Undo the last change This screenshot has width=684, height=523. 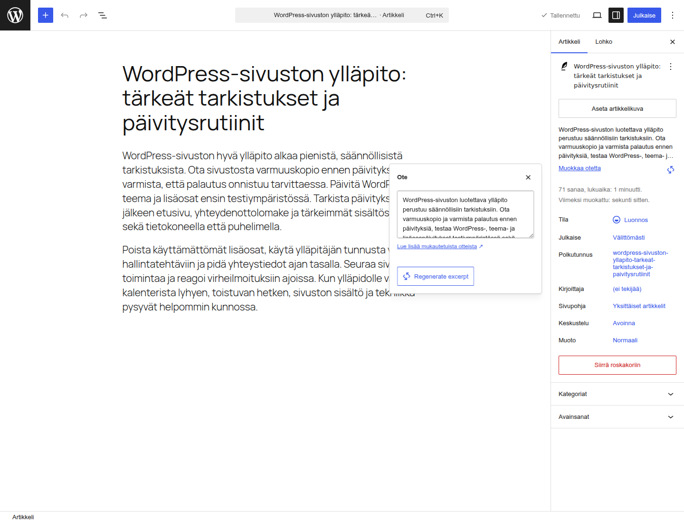pyautogui.click(x=65, y=15)
